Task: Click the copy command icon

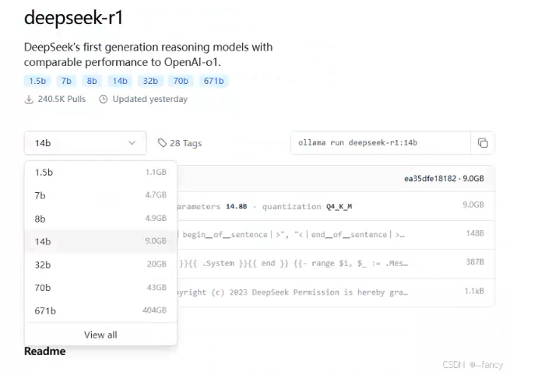Action: click(483, 143)
